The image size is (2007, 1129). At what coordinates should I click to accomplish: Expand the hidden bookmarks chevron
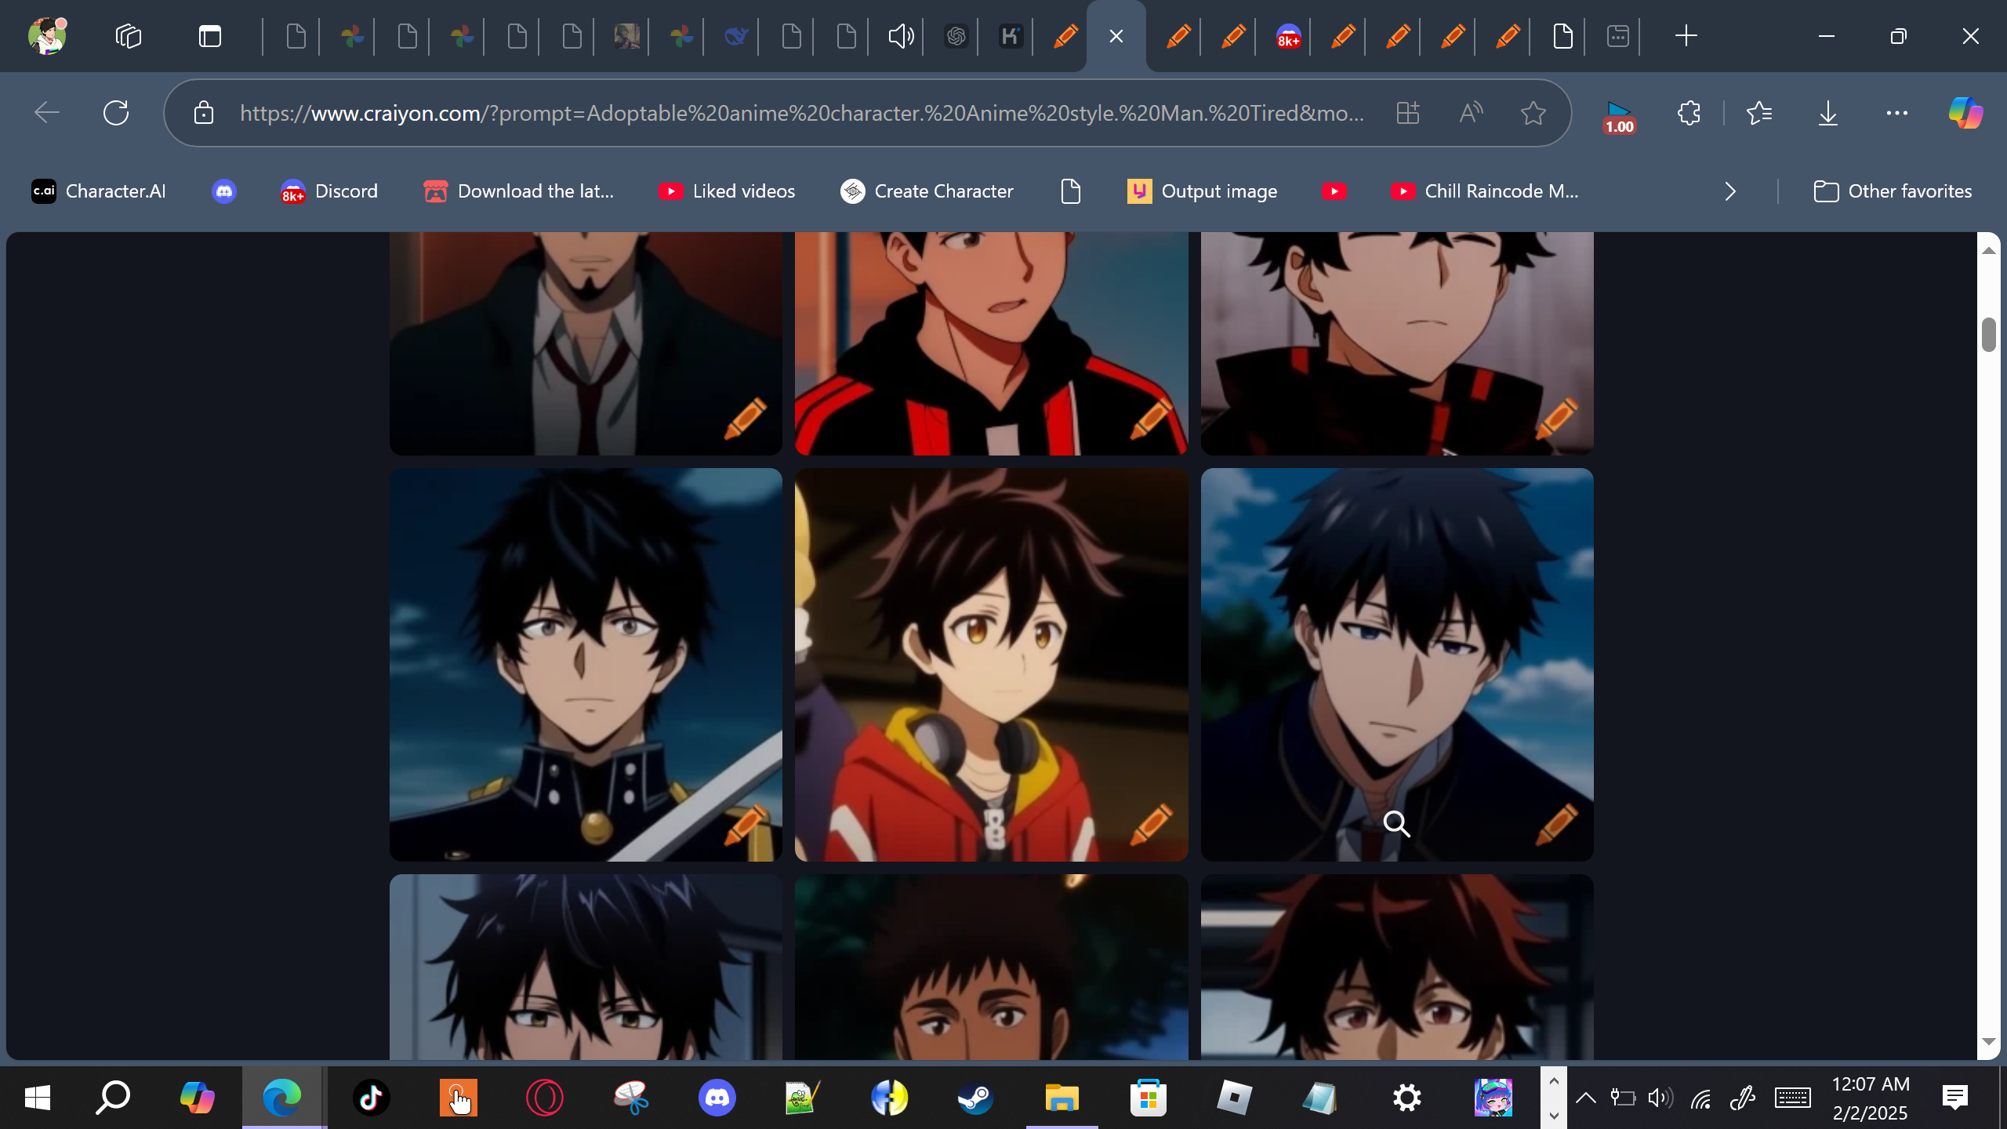1730,191
